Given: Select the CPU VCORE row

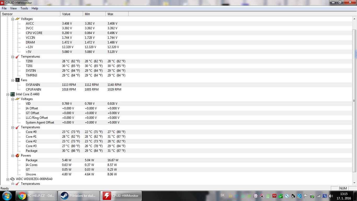Looking at the screenshot, I should click(176, 33).
